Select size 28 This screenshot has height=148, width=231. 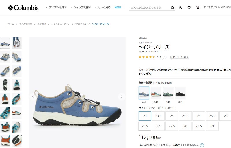pos(185,126)
